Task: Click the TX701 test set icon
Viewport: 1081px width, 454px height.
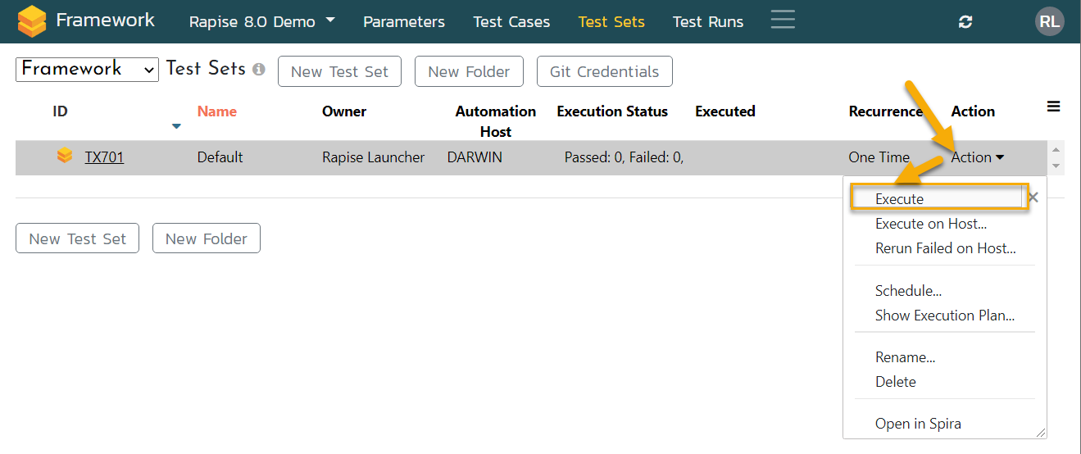Action: 65,157
